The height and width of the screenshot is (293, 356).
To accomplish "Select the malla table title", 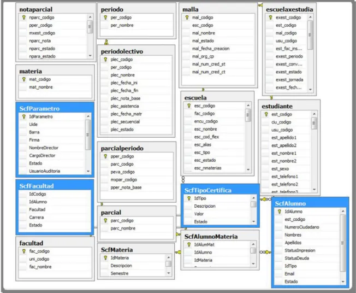I will [x=191, y=9].
